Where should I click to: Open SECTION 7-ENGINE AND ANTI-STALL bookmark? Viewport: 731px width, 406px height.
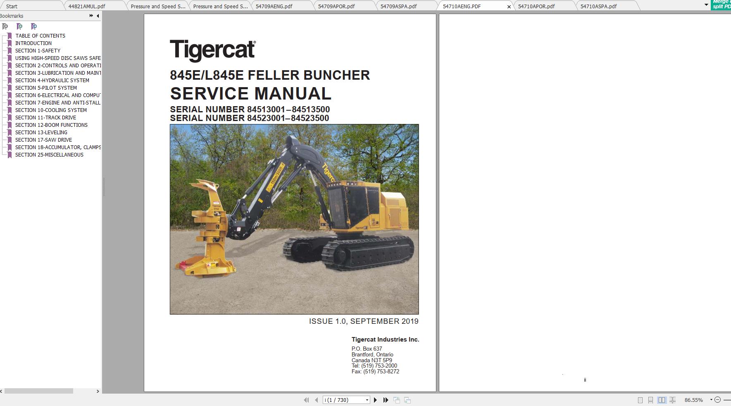point(58,103)
